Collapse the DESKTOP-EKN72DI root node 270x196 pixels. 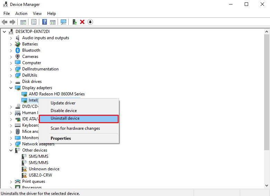(x=5, y=32)
